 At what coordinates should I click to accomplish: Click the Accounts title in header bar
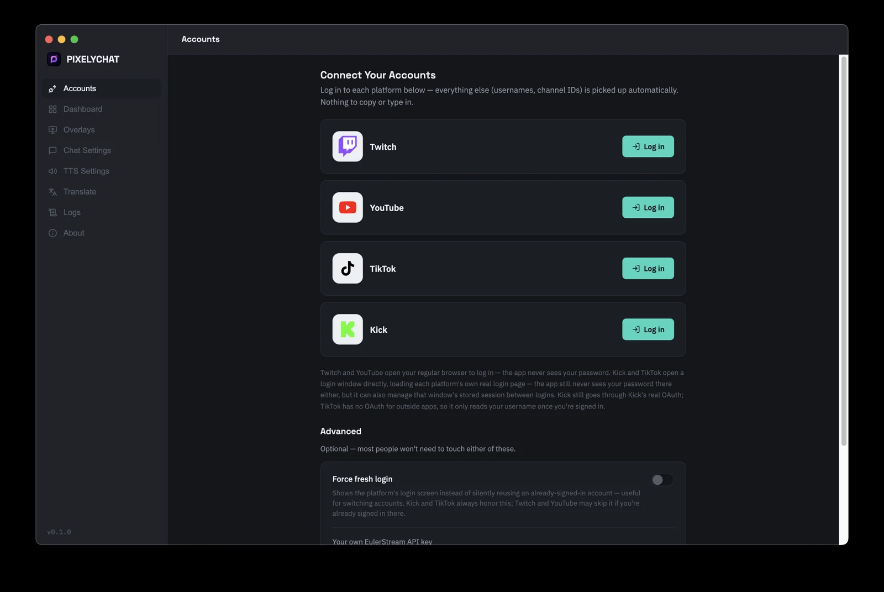[201, 39]
